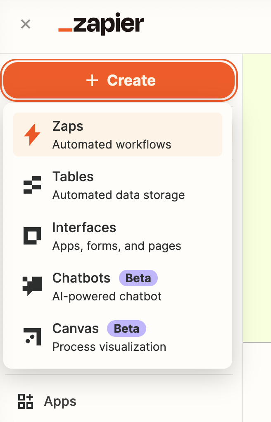Click the Chatbots speech bubble icon
This screenshot has width=271, height=422.
click(x=32, y=286)
